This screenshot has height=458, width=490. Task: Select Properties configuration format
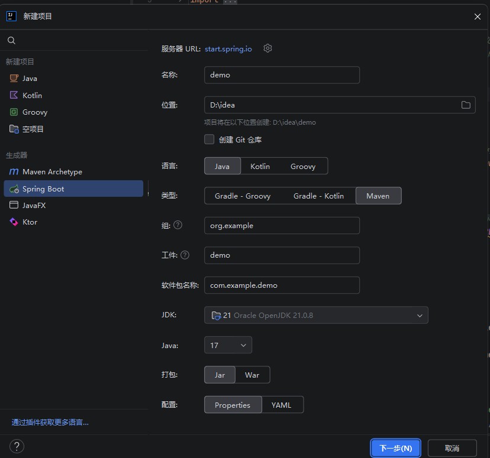coord(233,405)
